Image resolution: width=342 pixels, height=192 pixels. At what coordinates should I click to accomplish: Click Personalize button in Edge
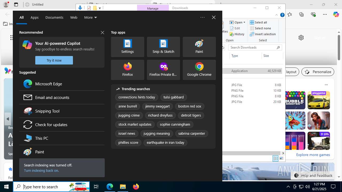pyautogui.click(x=318, y=72)
